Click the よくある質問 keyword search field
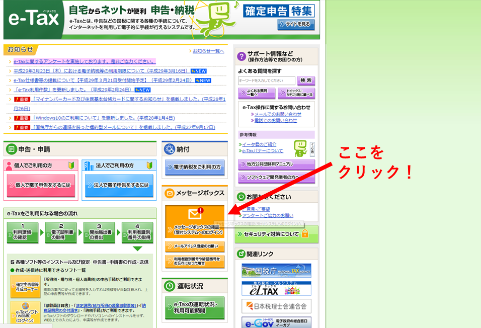Screen dimensions: 481x328 266,80
